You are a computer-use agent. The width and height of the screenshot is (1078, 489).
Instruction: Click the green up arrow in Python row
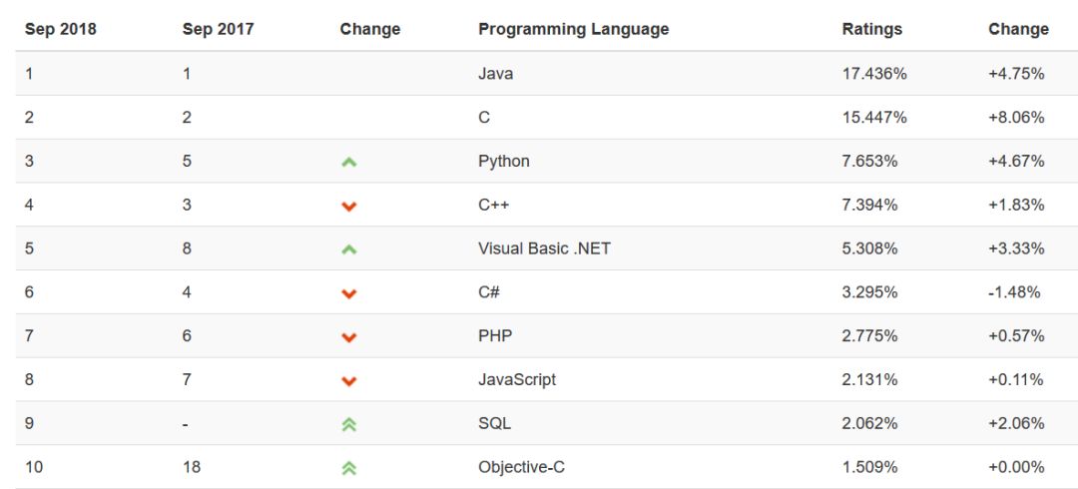[x=349, y=163]
